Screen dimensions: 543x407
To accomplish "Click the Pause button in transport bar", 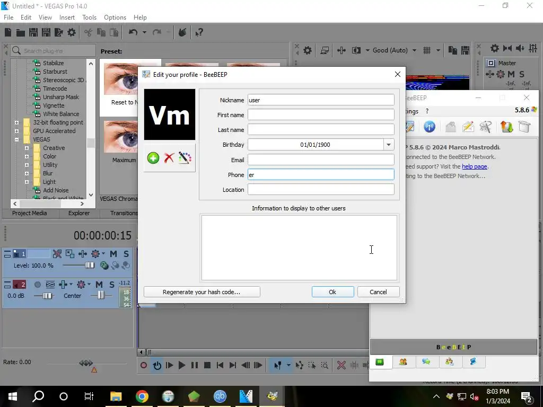I will [x=195, y=365].
